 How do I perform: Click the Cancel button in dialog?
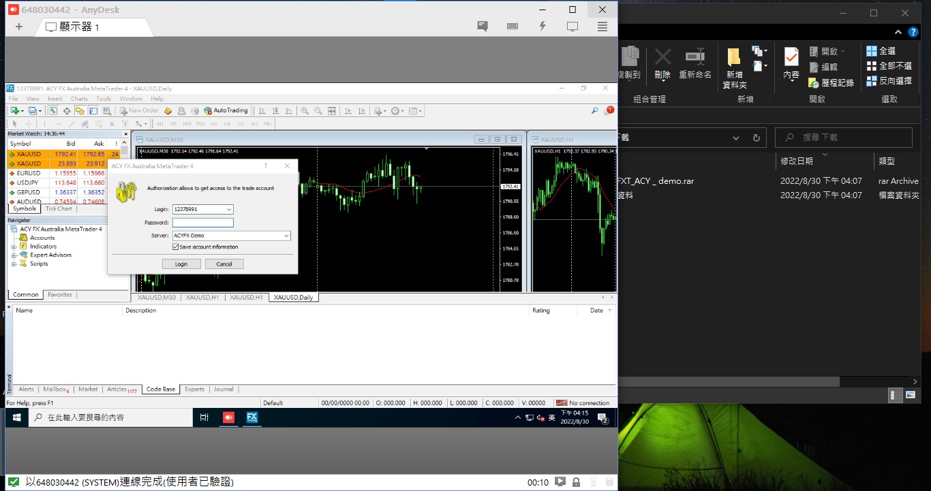pyautogui.click(x=224, y=264)
